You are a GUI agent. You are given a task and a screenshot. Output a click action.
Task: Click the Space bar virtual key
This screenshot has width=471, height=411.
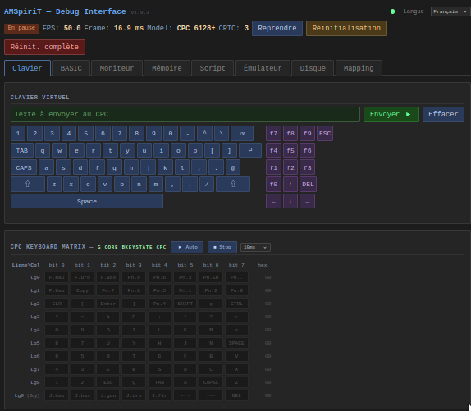pos(87,201)
